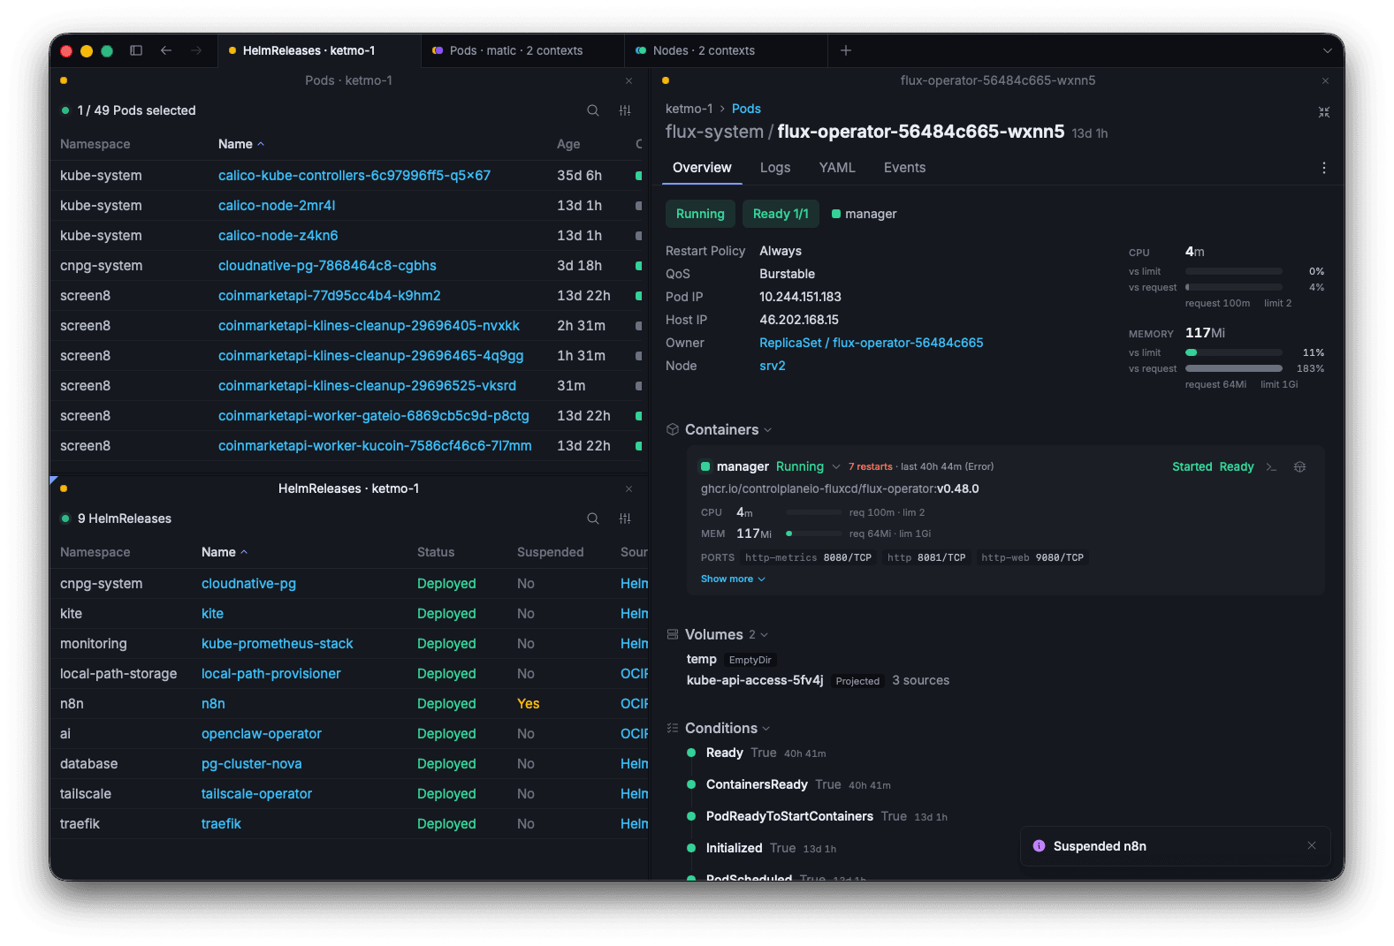
Task: Sort HelmReleases by Status column header
Action: pyautogui.click(x=435, y=552)
